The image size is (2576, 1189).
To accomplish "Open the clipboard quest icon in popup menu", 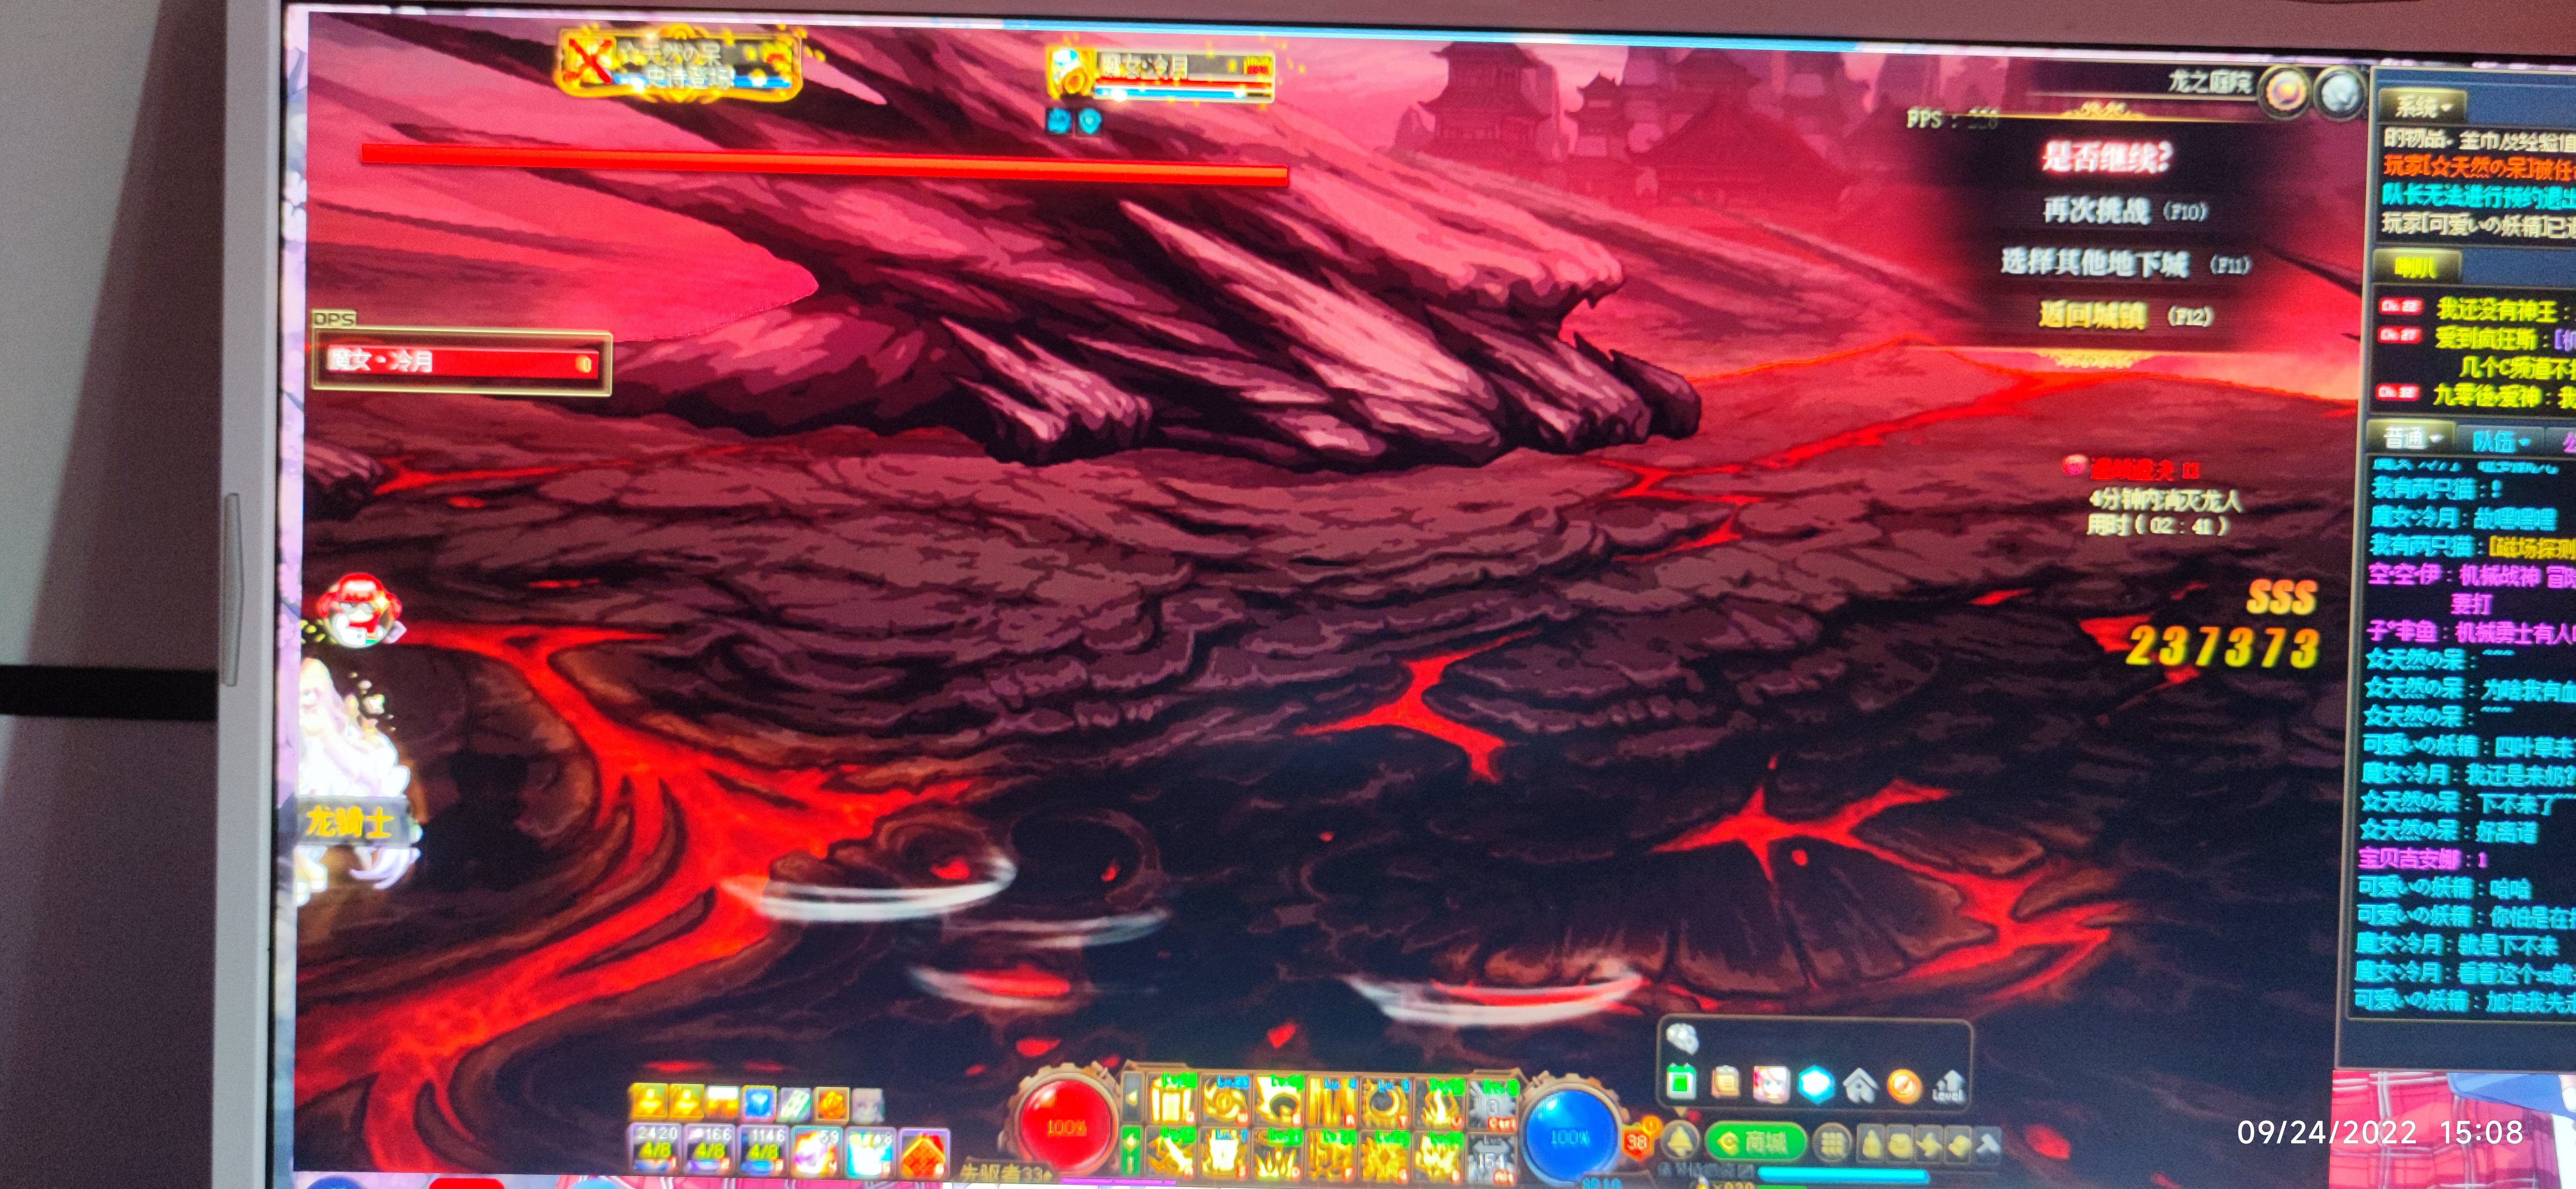I will [x=1726, y=1083].
